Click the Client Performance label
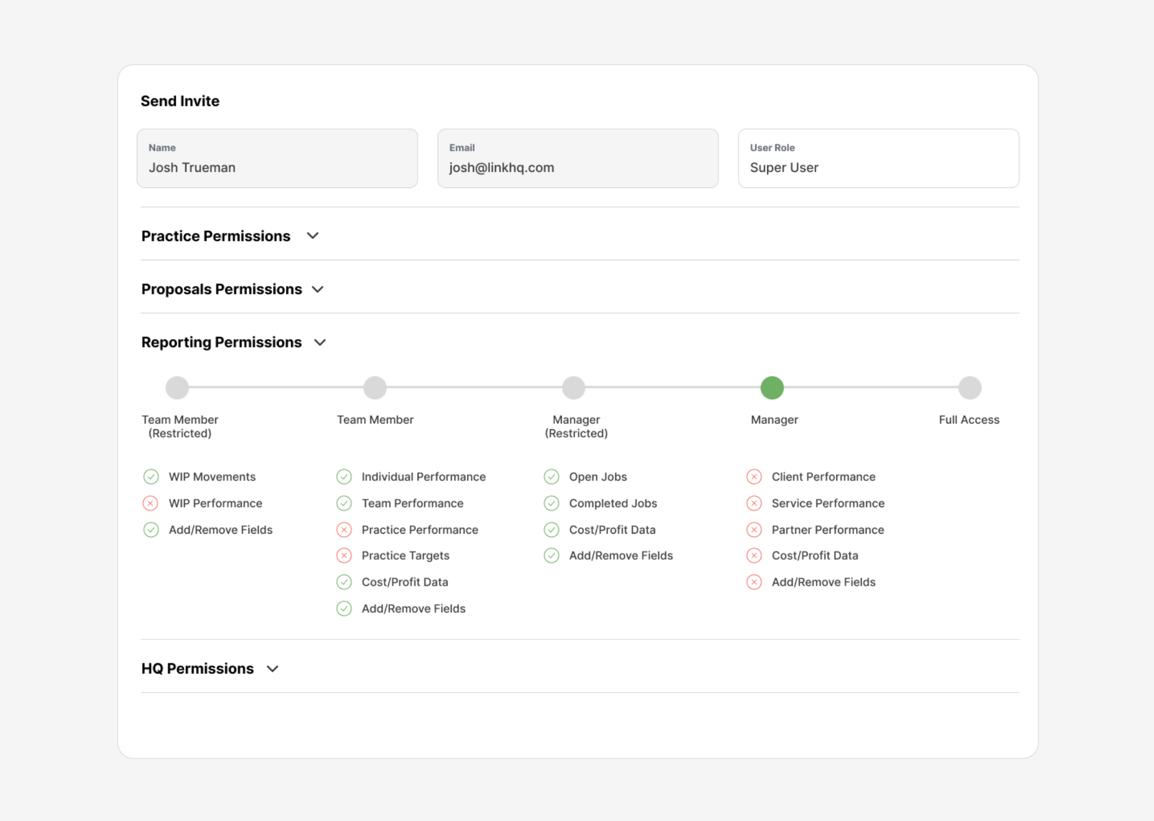Screen dimensions: 1154x821 pos(823,477)
